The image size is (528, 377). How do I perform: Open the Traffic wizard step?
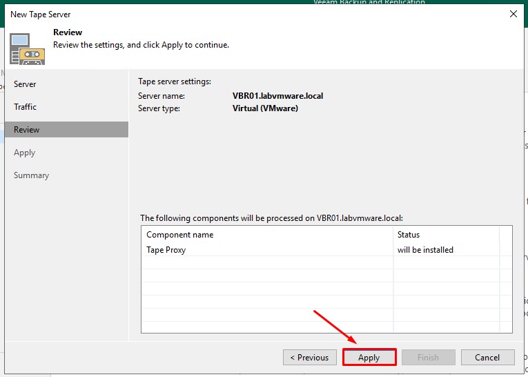click(x=26, y=107)
